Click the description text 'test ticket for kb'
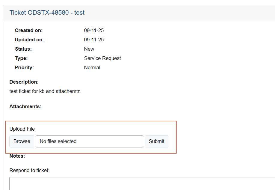275x190 pixels. [x=45, y=91]
